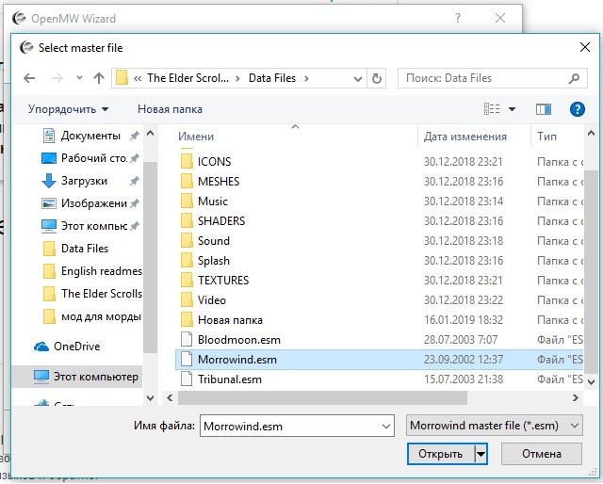Open English readmes sidebar folder

(91, 271)
